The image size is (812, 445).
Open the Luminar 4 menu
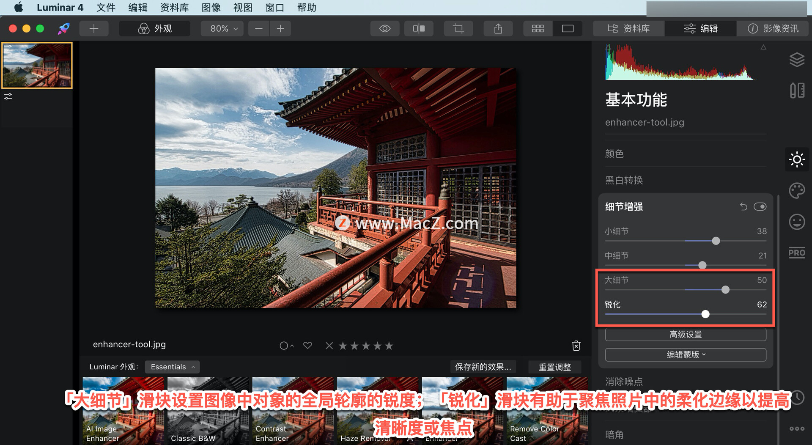pos(60,7)
